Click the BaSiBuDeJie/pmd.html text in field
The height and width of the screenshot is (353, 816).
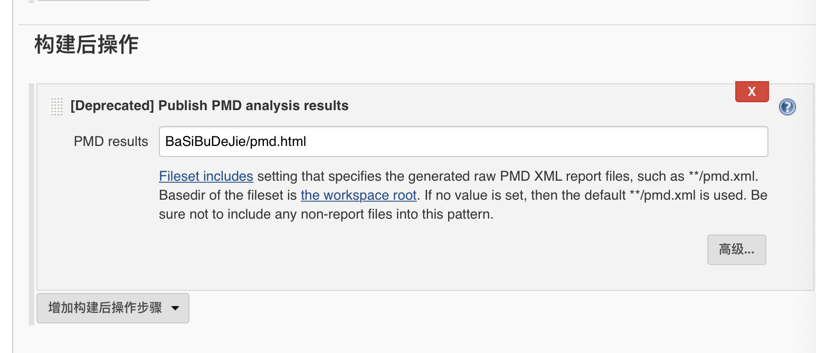tap(236, 141)
